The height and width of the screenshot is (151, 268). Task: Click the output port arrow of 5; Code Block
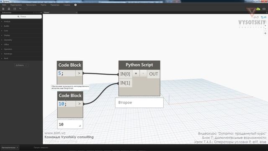(79, 73)
